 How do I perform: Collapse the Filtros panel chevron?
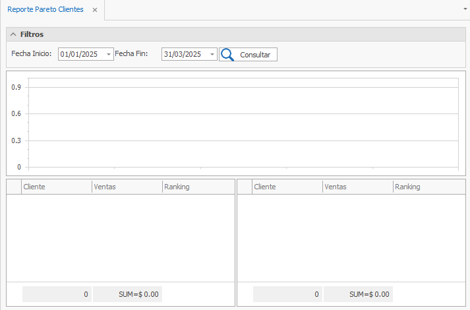[13, 34]
